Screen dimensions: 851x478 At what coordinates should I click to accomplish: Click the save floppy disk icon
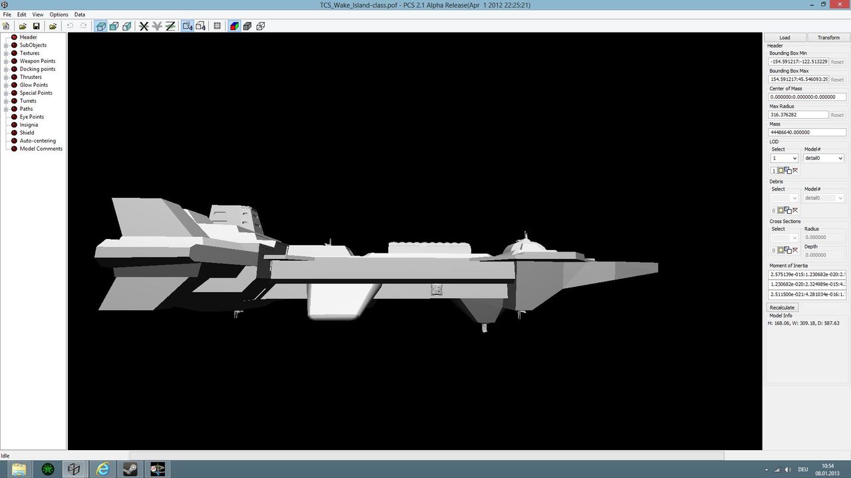pyautogui.click(x=37, y=26)
